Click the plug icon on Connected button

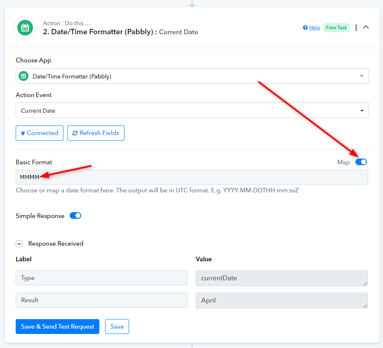(23, 133)
